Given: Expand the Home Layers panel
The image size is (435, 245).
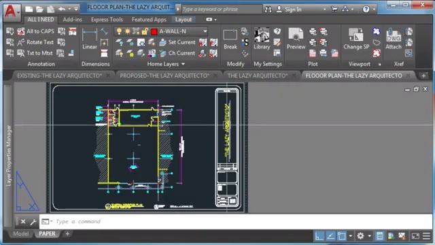Looking at the screenshot, I should coord(183,64).
